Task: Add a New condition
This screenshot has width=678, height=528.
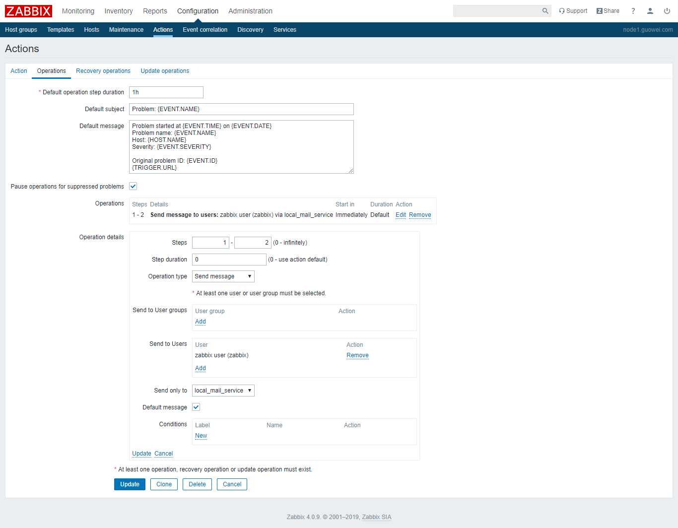Action: coord(201,436)
